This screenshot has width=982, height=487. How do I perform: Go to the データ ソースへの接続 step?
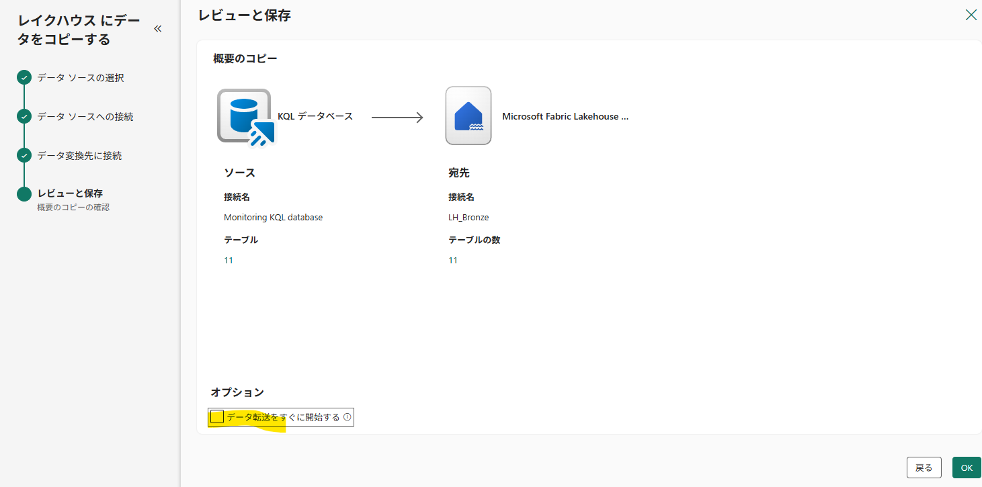[85, 117]
